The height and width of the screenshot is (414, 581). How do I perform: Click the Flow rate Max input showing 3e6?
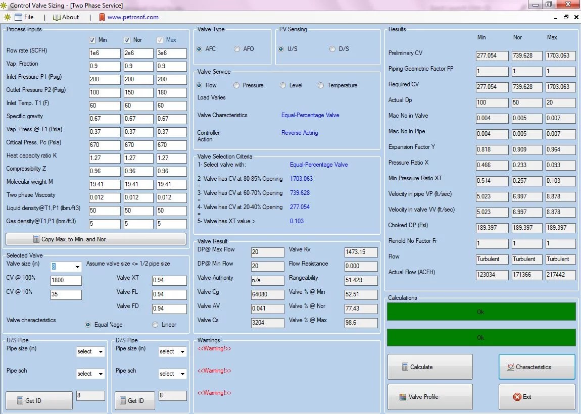tap(171, 53)
